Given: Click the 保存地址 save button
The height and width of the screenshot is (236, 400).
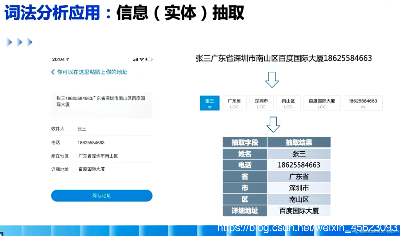Looking at the screenshot, I should pyautogui.click(x=102, y=195).
